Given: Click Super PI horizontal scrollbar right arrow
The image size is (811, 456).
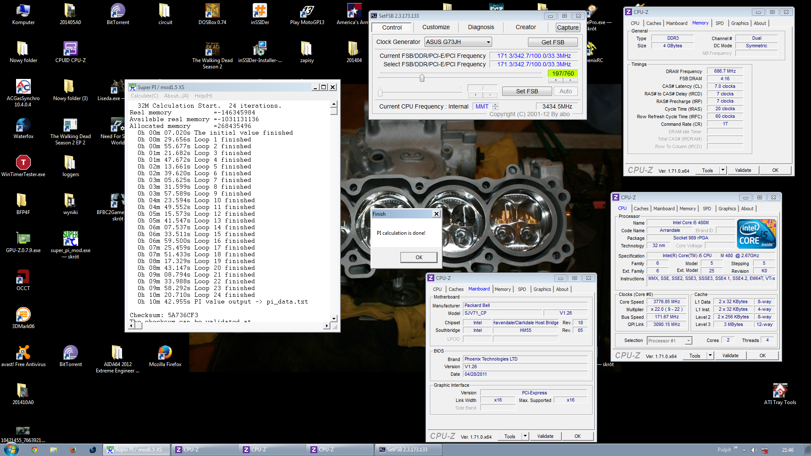Looking at the screenshot, I should (x=326, y=326).
